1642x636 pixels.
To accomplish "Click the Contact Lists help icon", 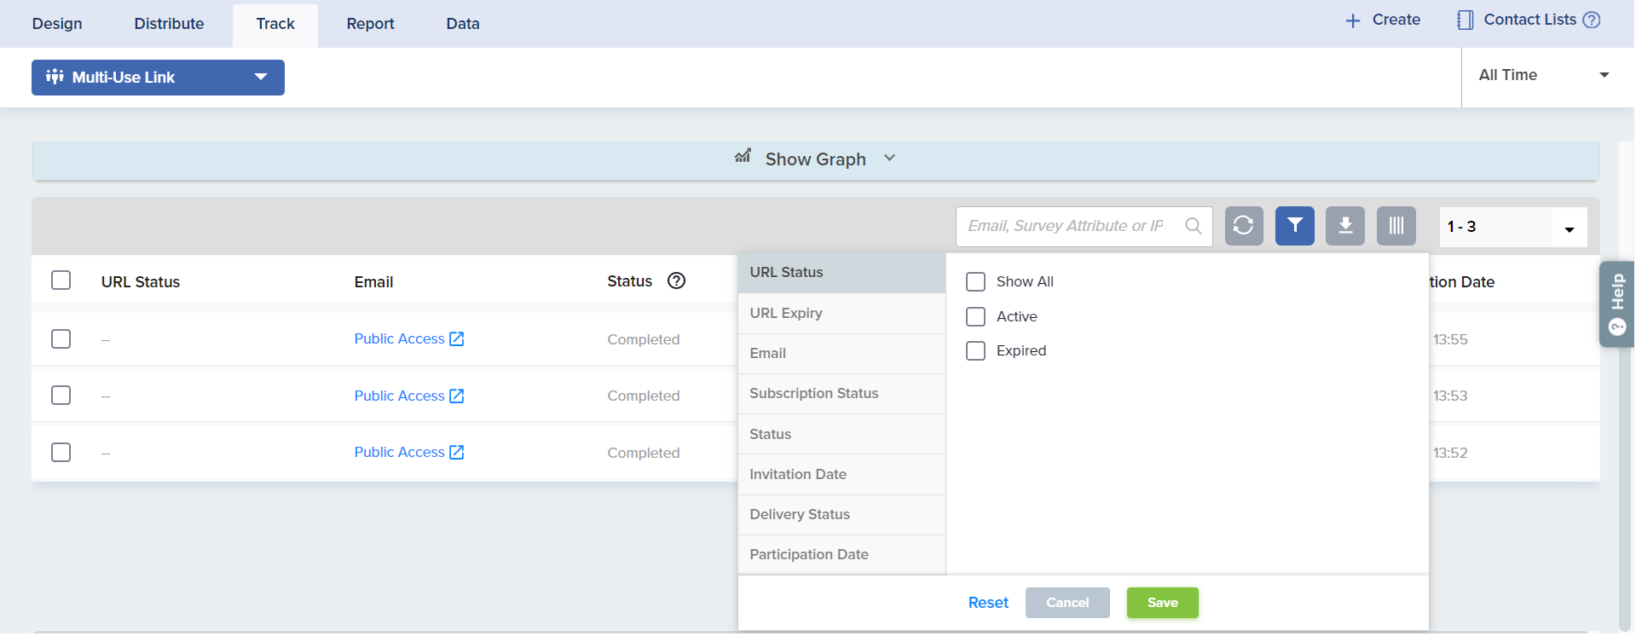I will click(1591, 20).
